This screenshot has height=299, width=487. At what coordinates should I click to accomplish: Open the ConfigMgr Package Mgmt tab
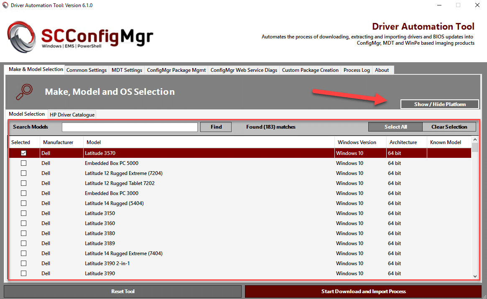[176, 70]
